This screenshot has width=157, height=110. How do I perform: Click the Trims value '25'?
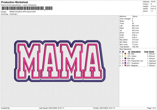coord(133,23)
